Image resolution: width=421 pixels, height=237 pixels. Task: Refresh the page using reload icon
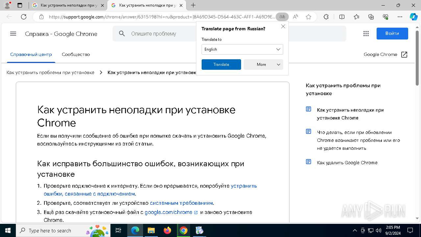click(24, 17)
